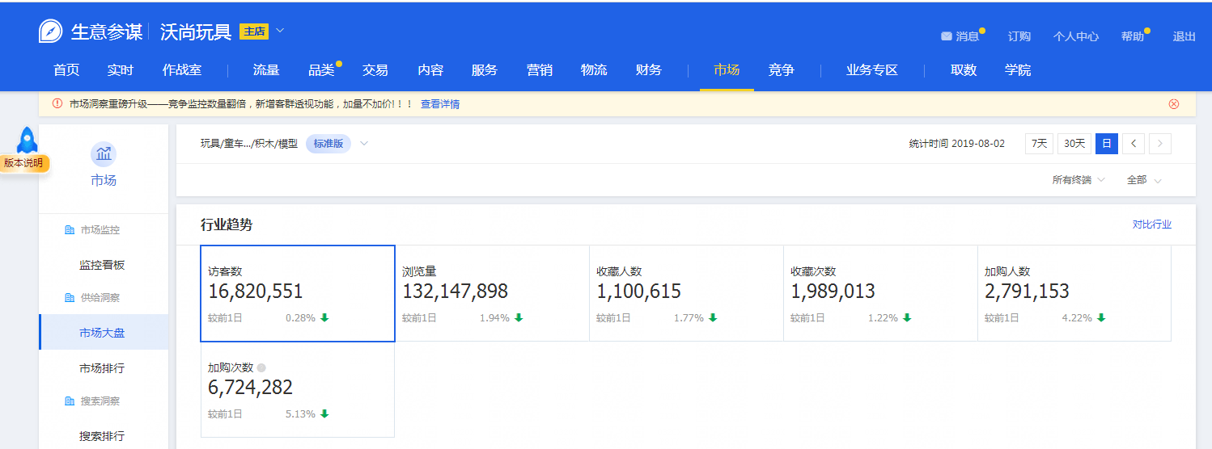Viewport: 1212px width, 449px height.
Task: Go to previous day with left arrow
Action: point(1134,144)
